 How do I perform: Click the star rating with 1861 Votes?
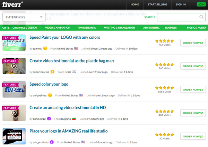[x=164, y=88]
